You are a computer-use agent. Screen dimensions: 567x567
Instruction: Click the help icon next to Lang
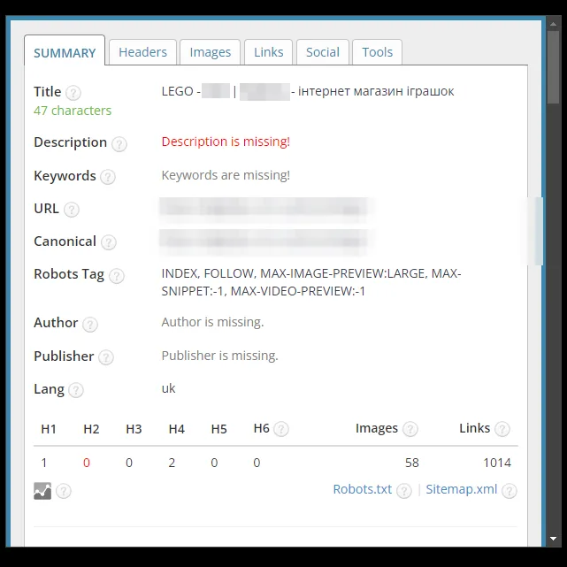click(76, 390)
